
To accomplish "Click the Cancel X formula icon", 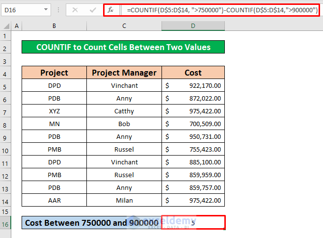I will (x=75, y=9).
